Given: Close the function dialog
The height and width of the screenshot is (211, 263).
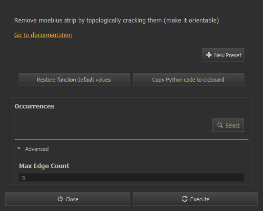Looking at the screenshot, I should coord(67,199).
